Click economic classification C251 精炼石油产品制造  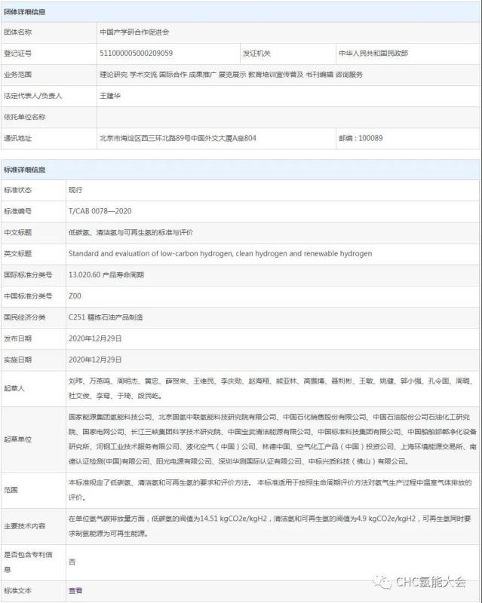click(106, 317)
